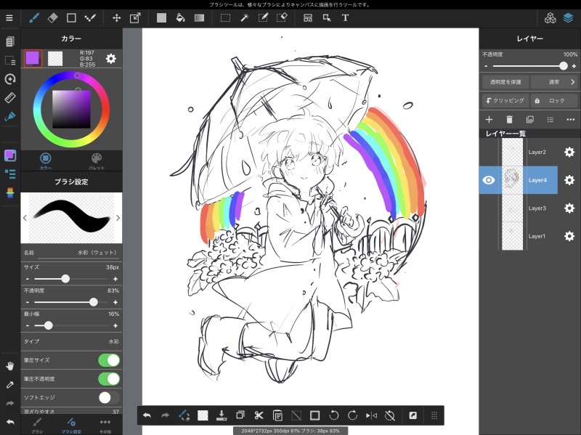Open Layer3 settings gear
581x435 pixels.
(x=569, y=208)
